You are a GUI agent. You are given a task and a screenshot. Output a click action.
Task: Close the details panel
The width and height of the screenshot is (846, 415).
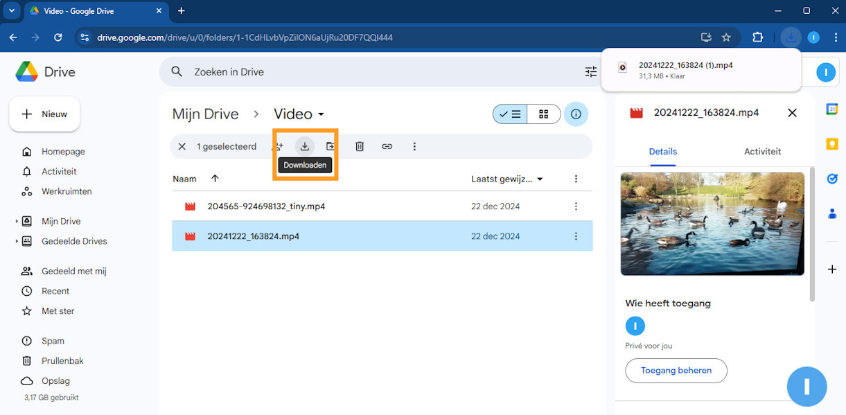coord(793,113)
